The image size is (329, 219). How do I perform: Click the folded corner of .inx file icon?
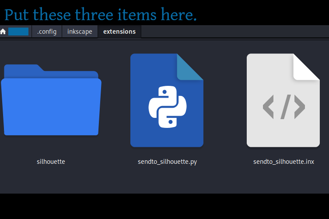[307, 67]
